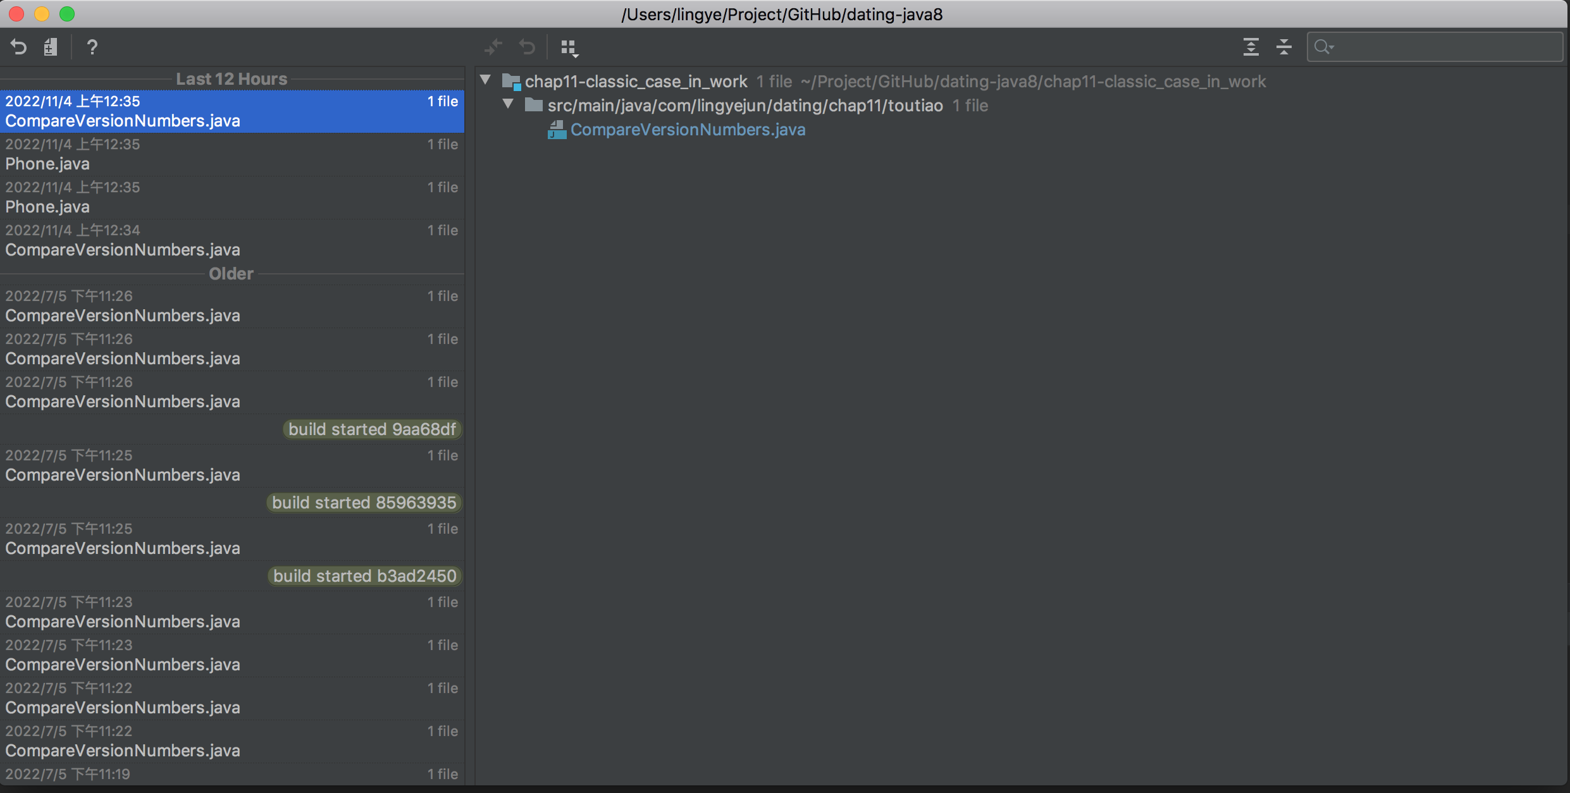Collapse the src/main/java toutiao folder node
Screen dimensions: 1570x793
tap(508, 104)
